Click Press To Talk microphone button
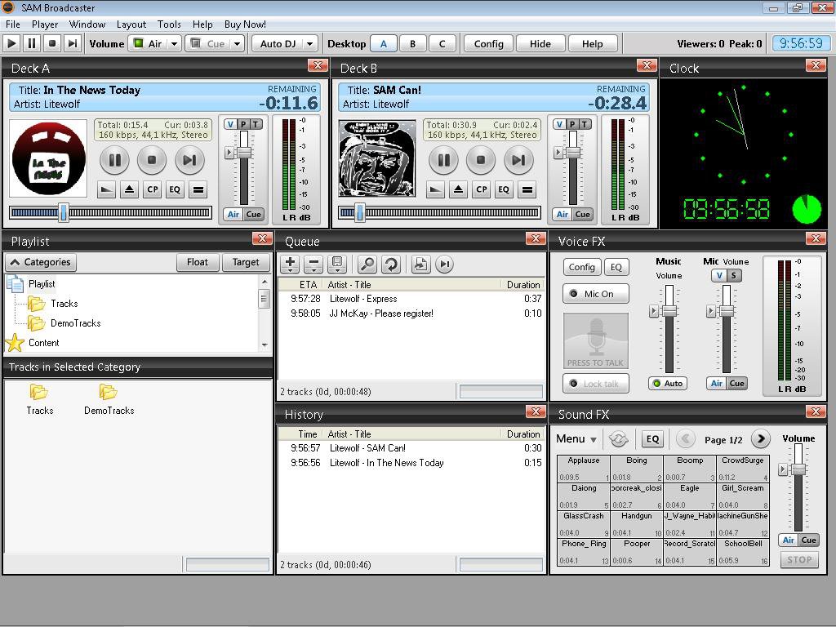 tap(595, 340)
